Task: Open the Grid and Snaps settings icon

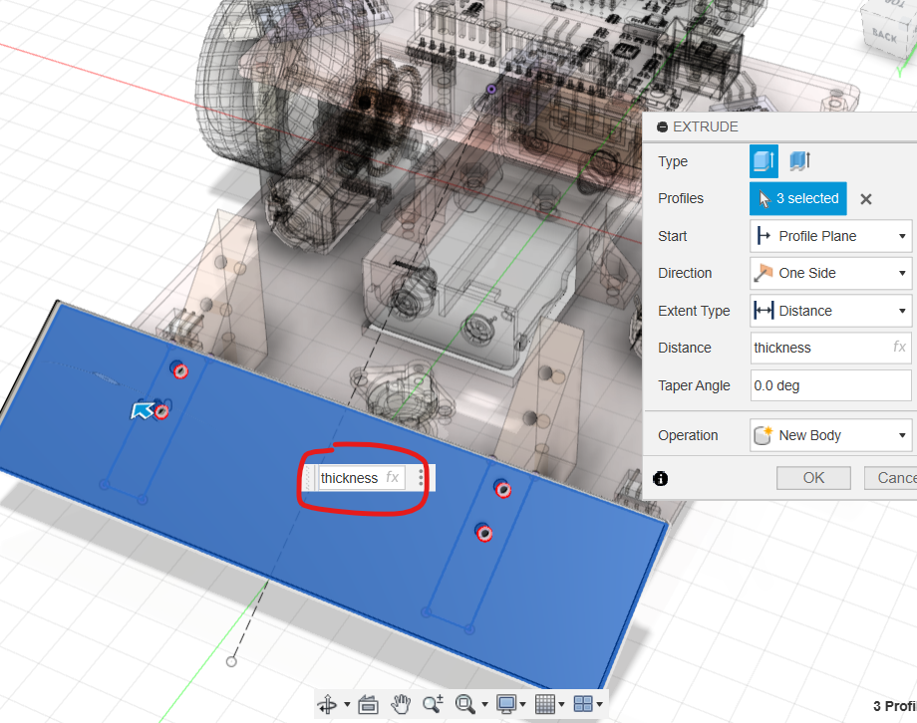Action: 544,705
